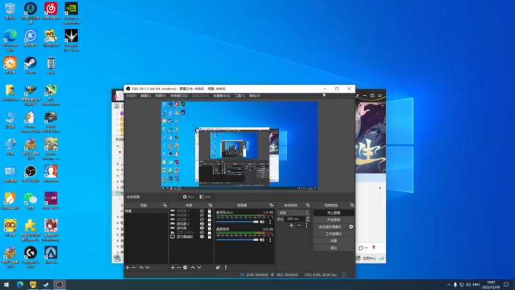Open OBS Studio desktop shortcut
Viewport: 515px width, 290px height.
[x=30, y=173]
